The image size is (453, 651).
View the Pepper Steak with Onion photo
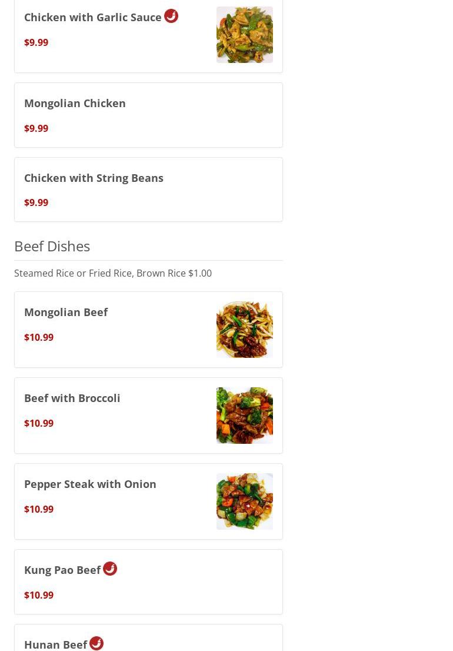coord(245,501)
